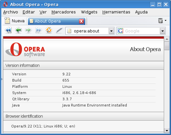Click the build value 655
The width and height of the screenshot is (171, 135).
[66, 80]
